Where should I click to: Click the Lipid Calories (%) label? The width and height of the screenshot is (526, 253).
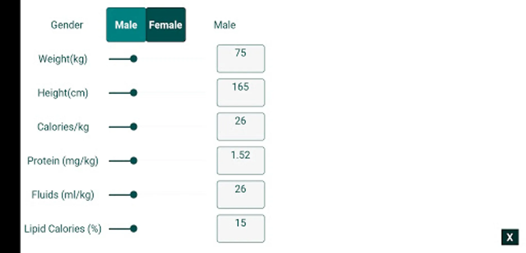coord(63,229)
